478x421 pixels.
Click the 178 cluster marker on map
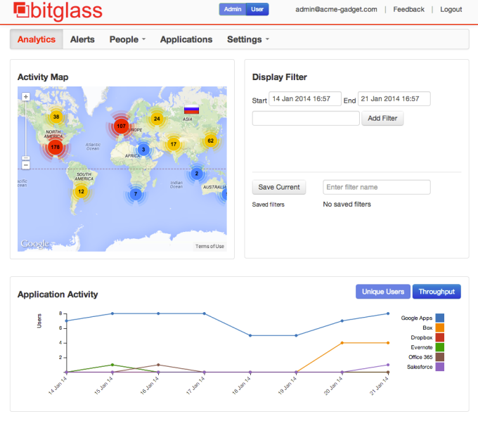55,147
